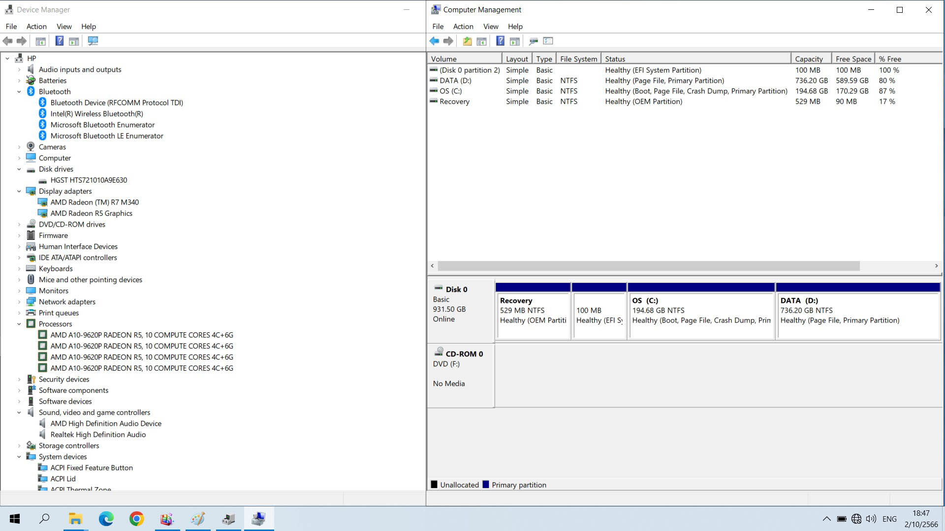The image size is (945, 531).
Task: Open File Explorer from taskbar
Action: click(75, 519)
